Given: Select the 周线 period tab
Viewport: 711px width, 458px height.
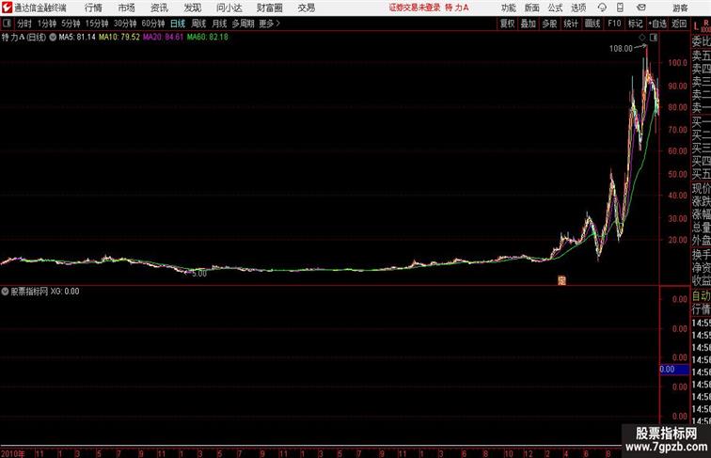Looking at the screenshot, I should (198, 24).
